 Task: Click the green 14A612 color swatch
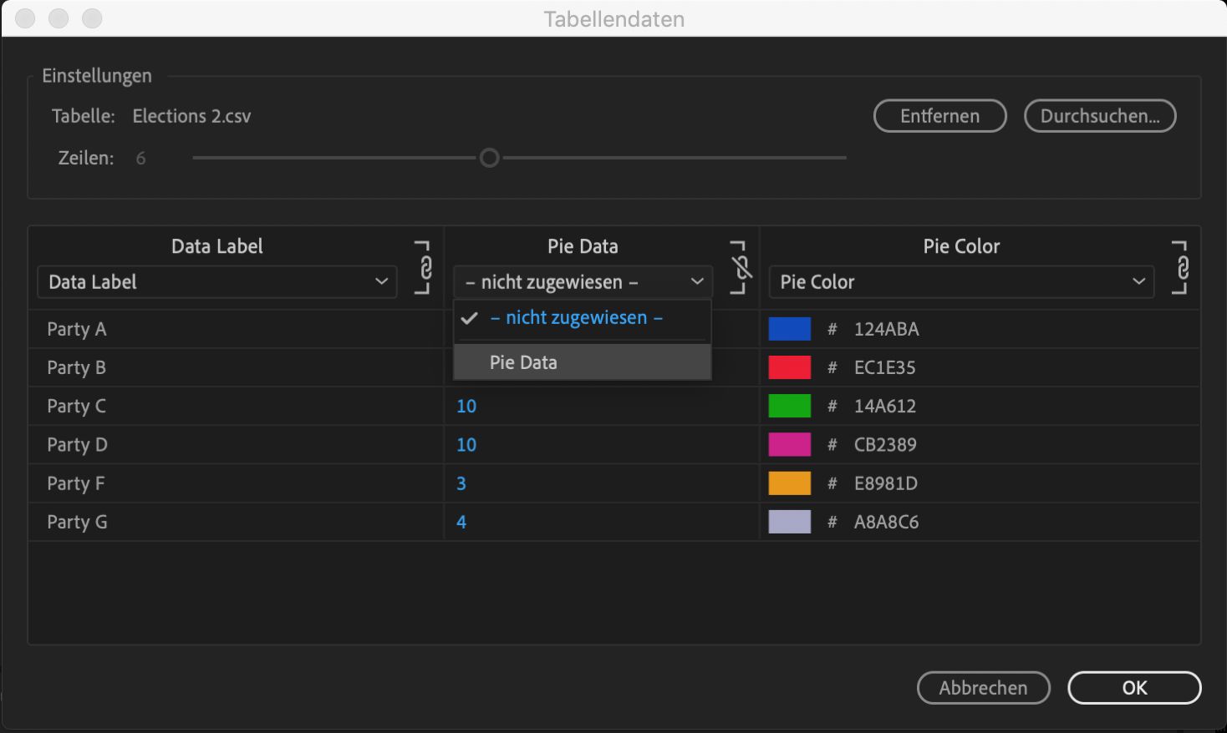point(789,406)
